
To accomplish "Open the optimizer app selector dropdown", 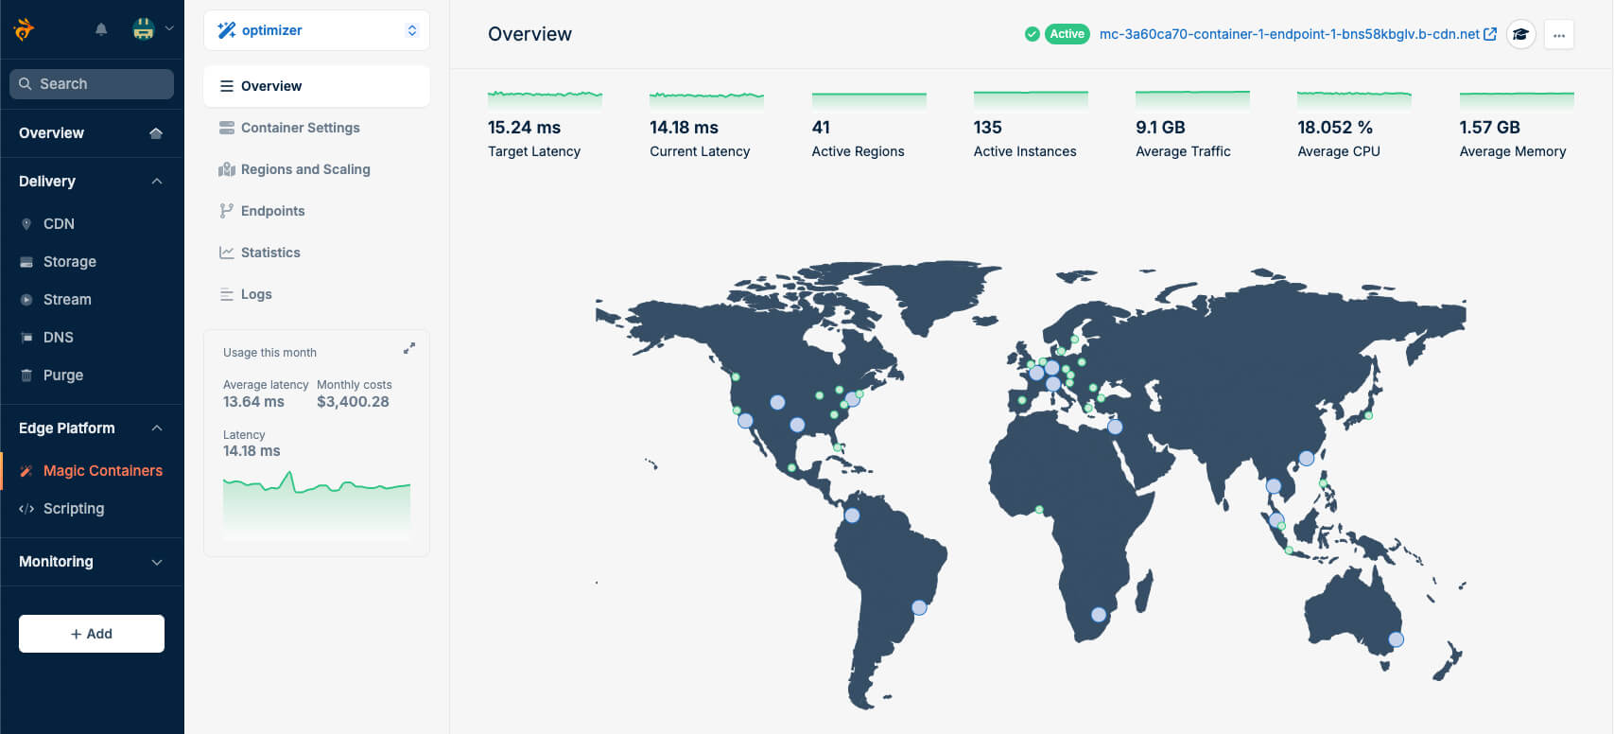I will (317, 30).
